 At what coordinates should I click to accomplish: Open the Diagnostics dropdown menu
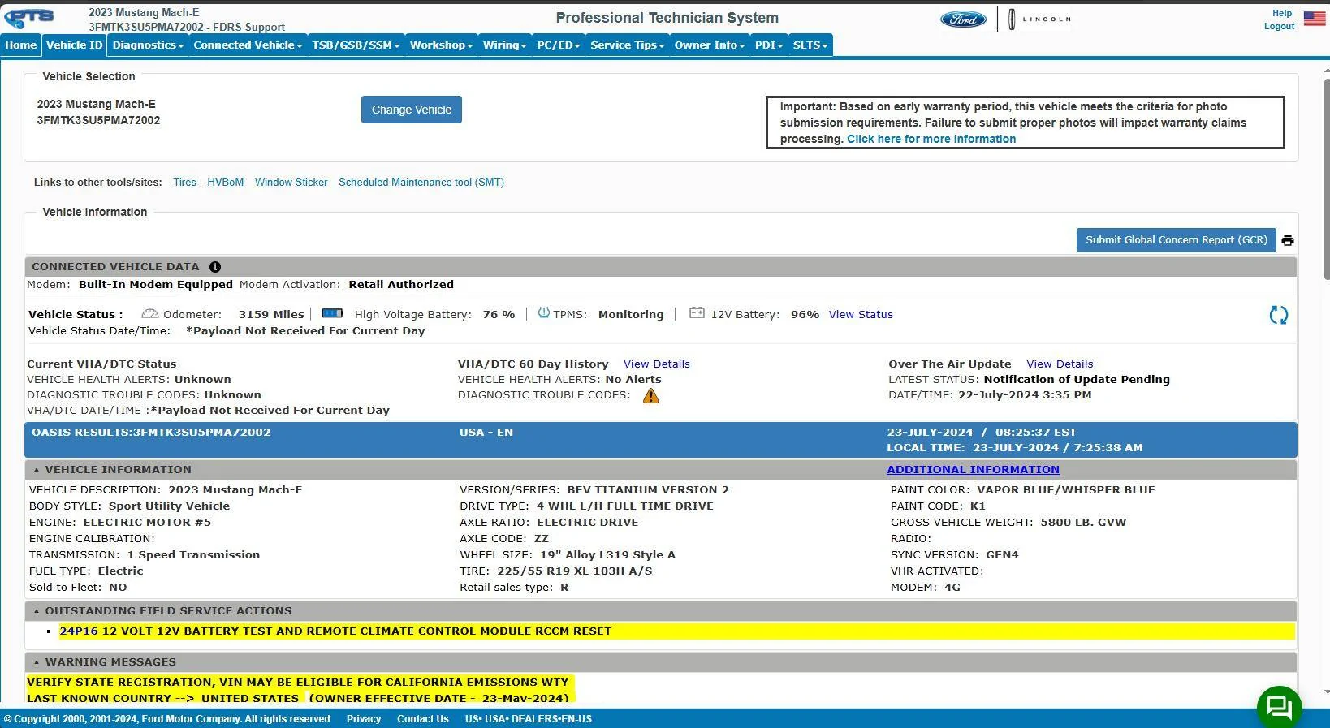click(148, 45)
